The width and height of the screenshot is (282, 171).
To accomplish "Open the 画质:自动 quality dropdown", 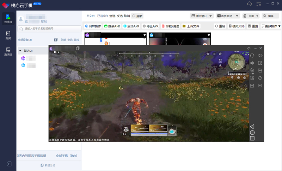I will click(228, 16).
